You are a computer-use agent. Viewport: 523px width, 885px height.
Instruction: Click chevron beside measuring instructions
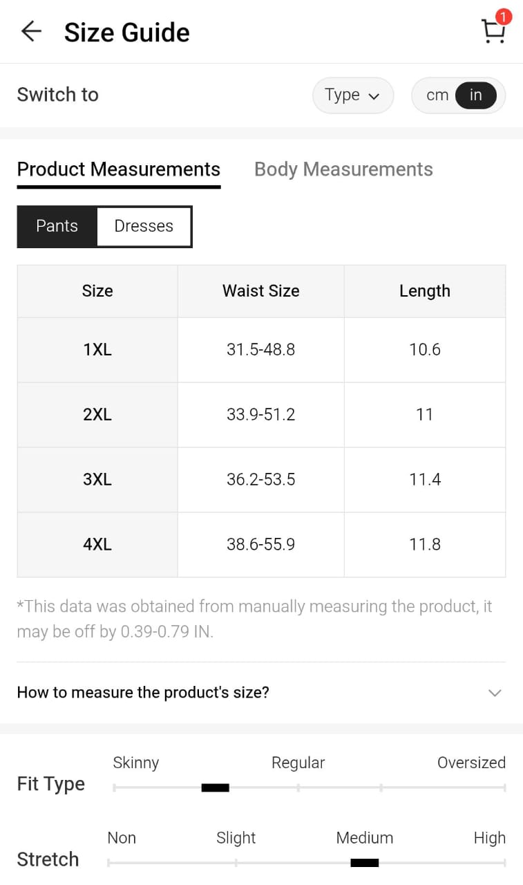(494, 693)
